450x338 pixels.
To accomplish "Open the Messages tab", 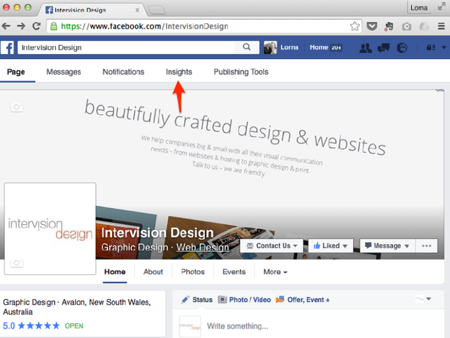I will (64, 72).
